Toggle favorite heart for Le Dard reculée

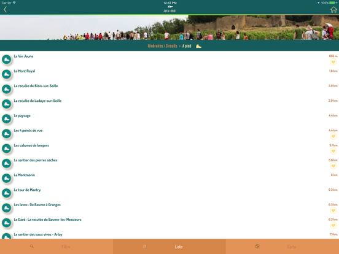(333, 225)
